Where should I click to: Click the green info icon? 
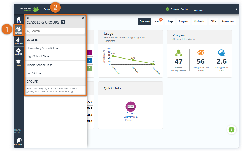pyautogui.click(x=231, y=130)
